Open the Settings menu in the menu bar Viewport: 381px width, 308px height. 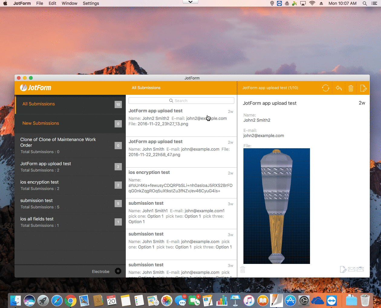tap(91, 3)
